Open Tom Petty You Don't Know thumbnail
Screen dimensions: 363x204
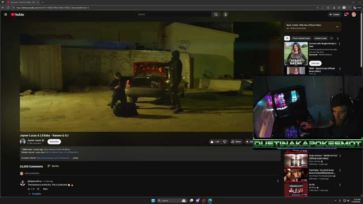point(296,175)
